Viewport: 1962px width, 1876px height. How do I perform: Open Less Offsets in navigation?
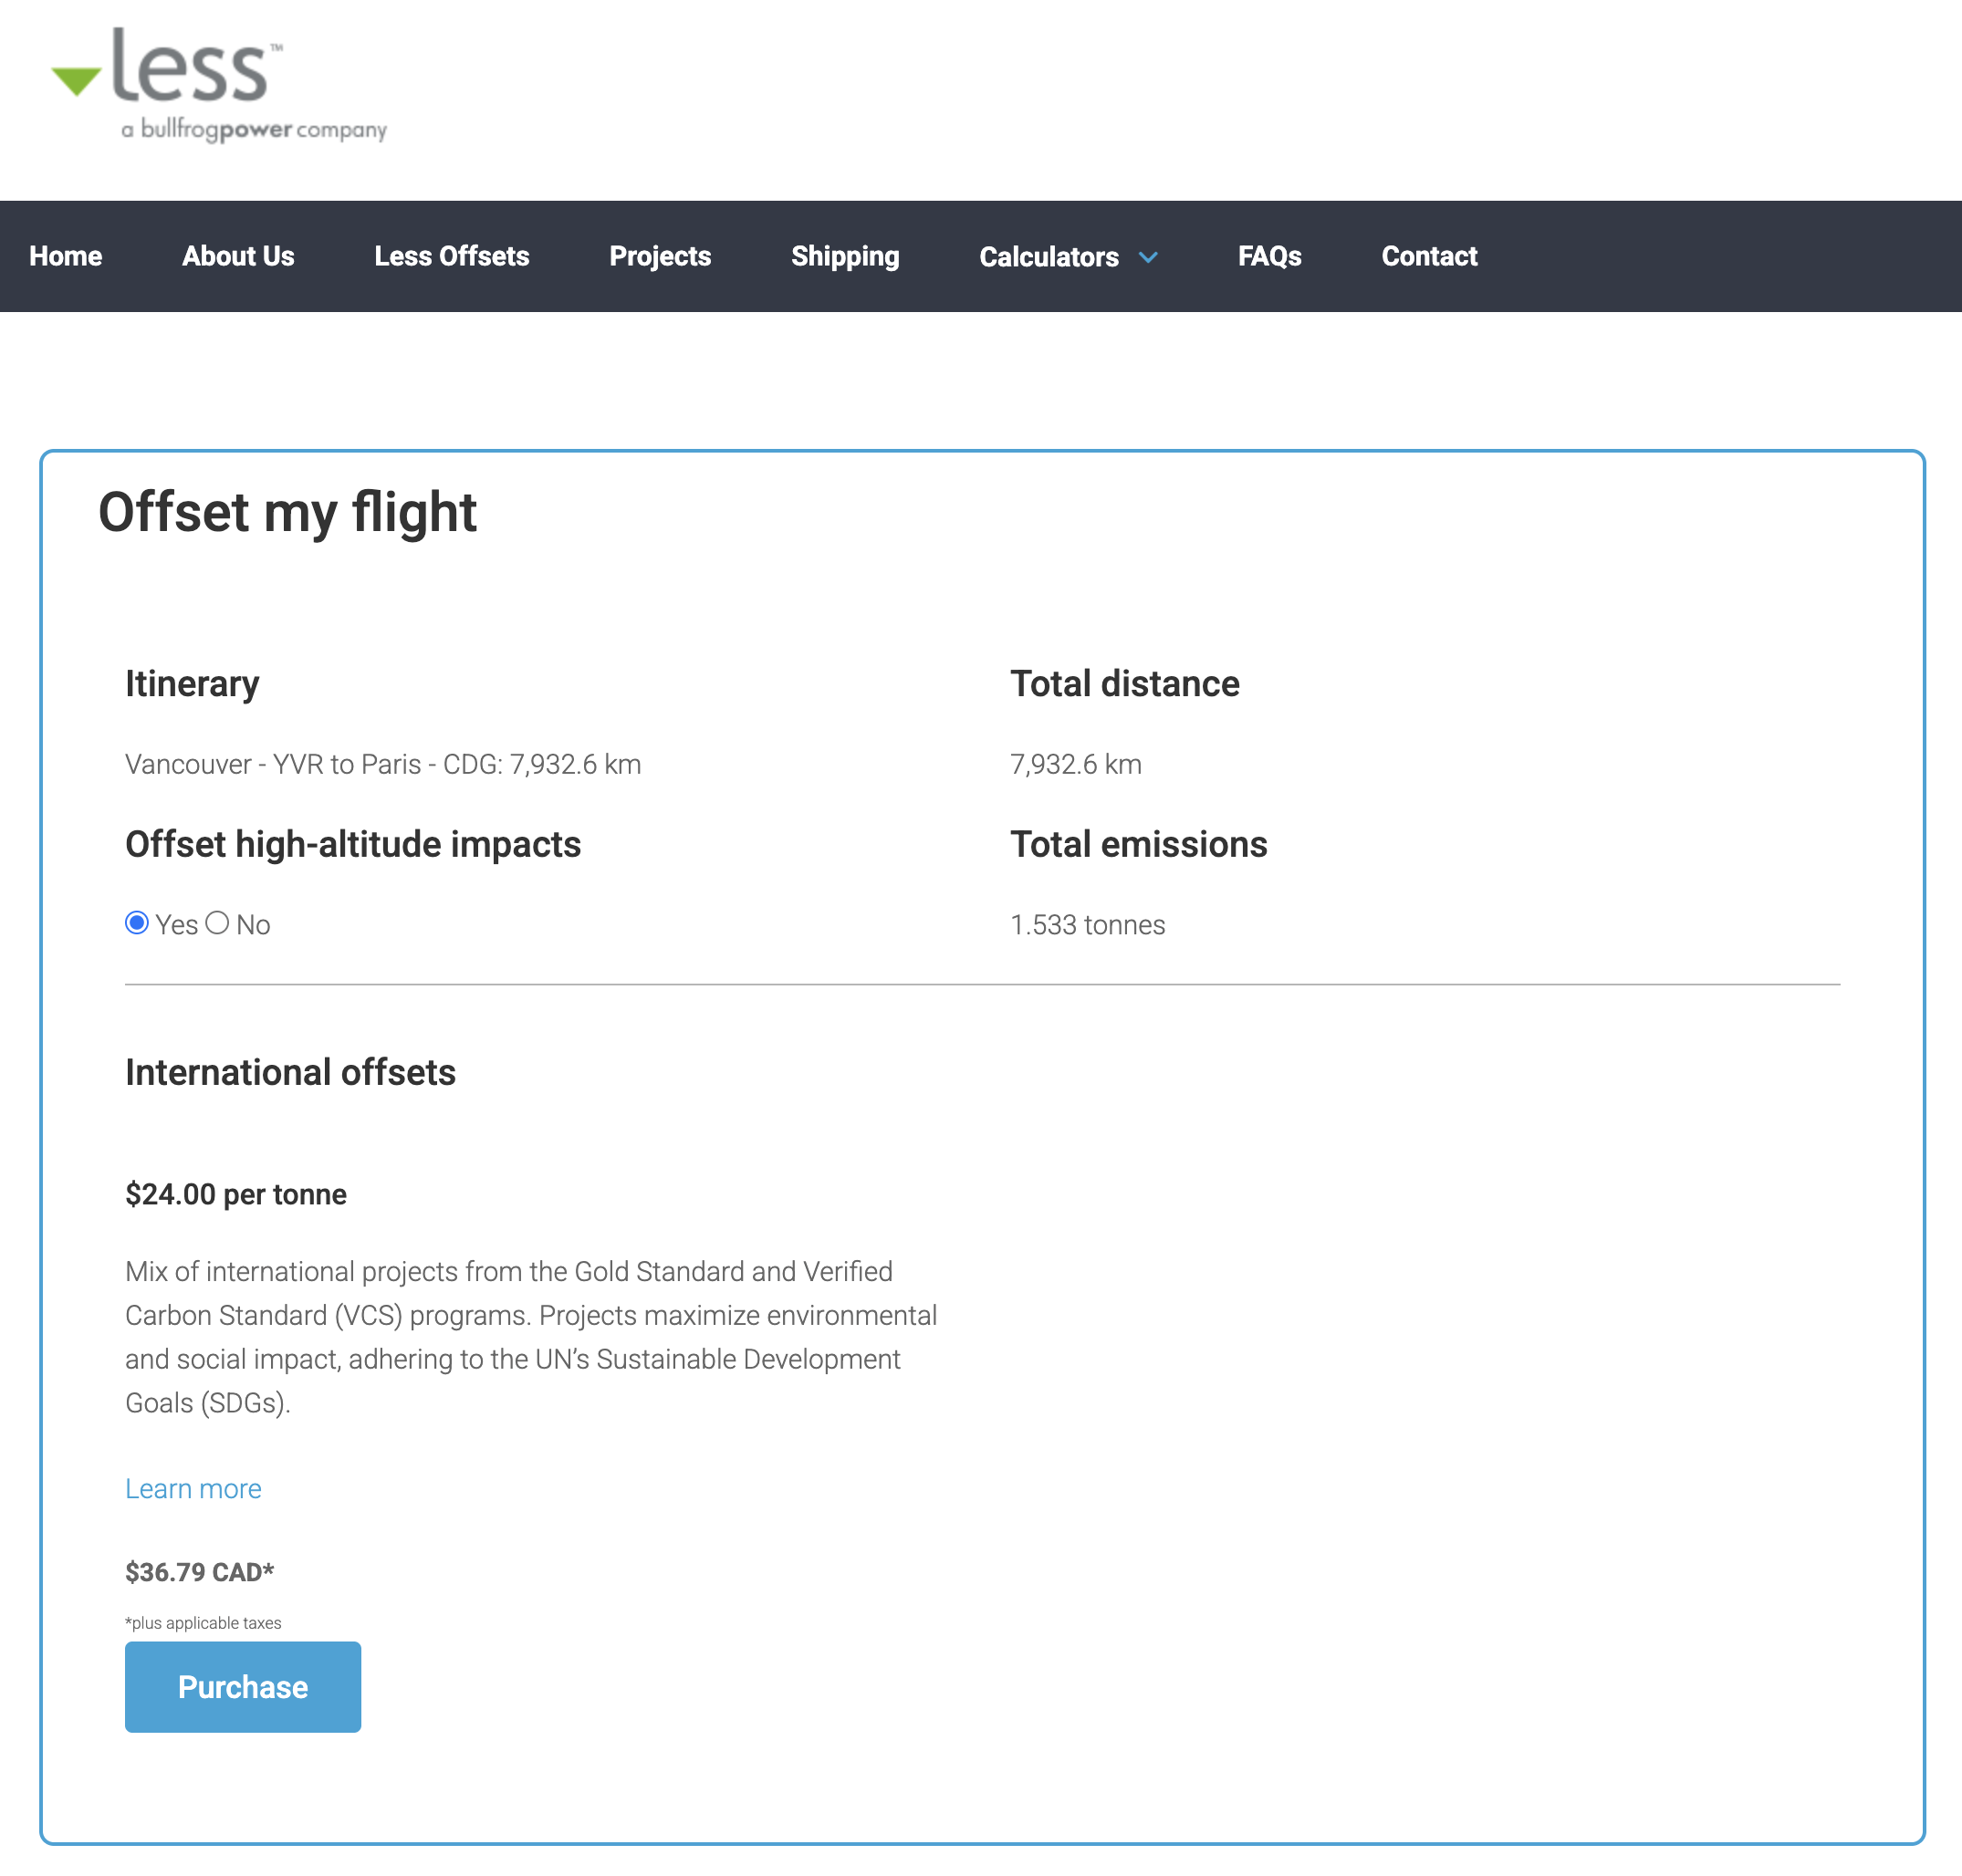click(452, 256)
